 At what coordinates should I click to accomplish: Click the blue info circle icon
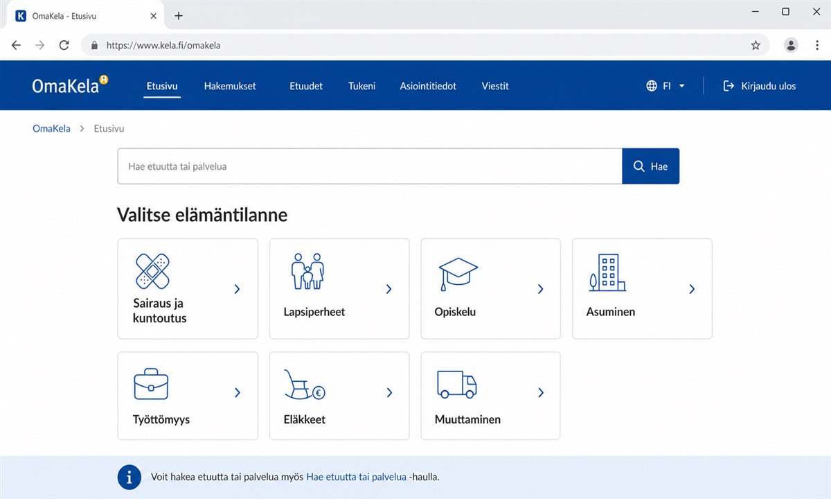pos(129,477)
